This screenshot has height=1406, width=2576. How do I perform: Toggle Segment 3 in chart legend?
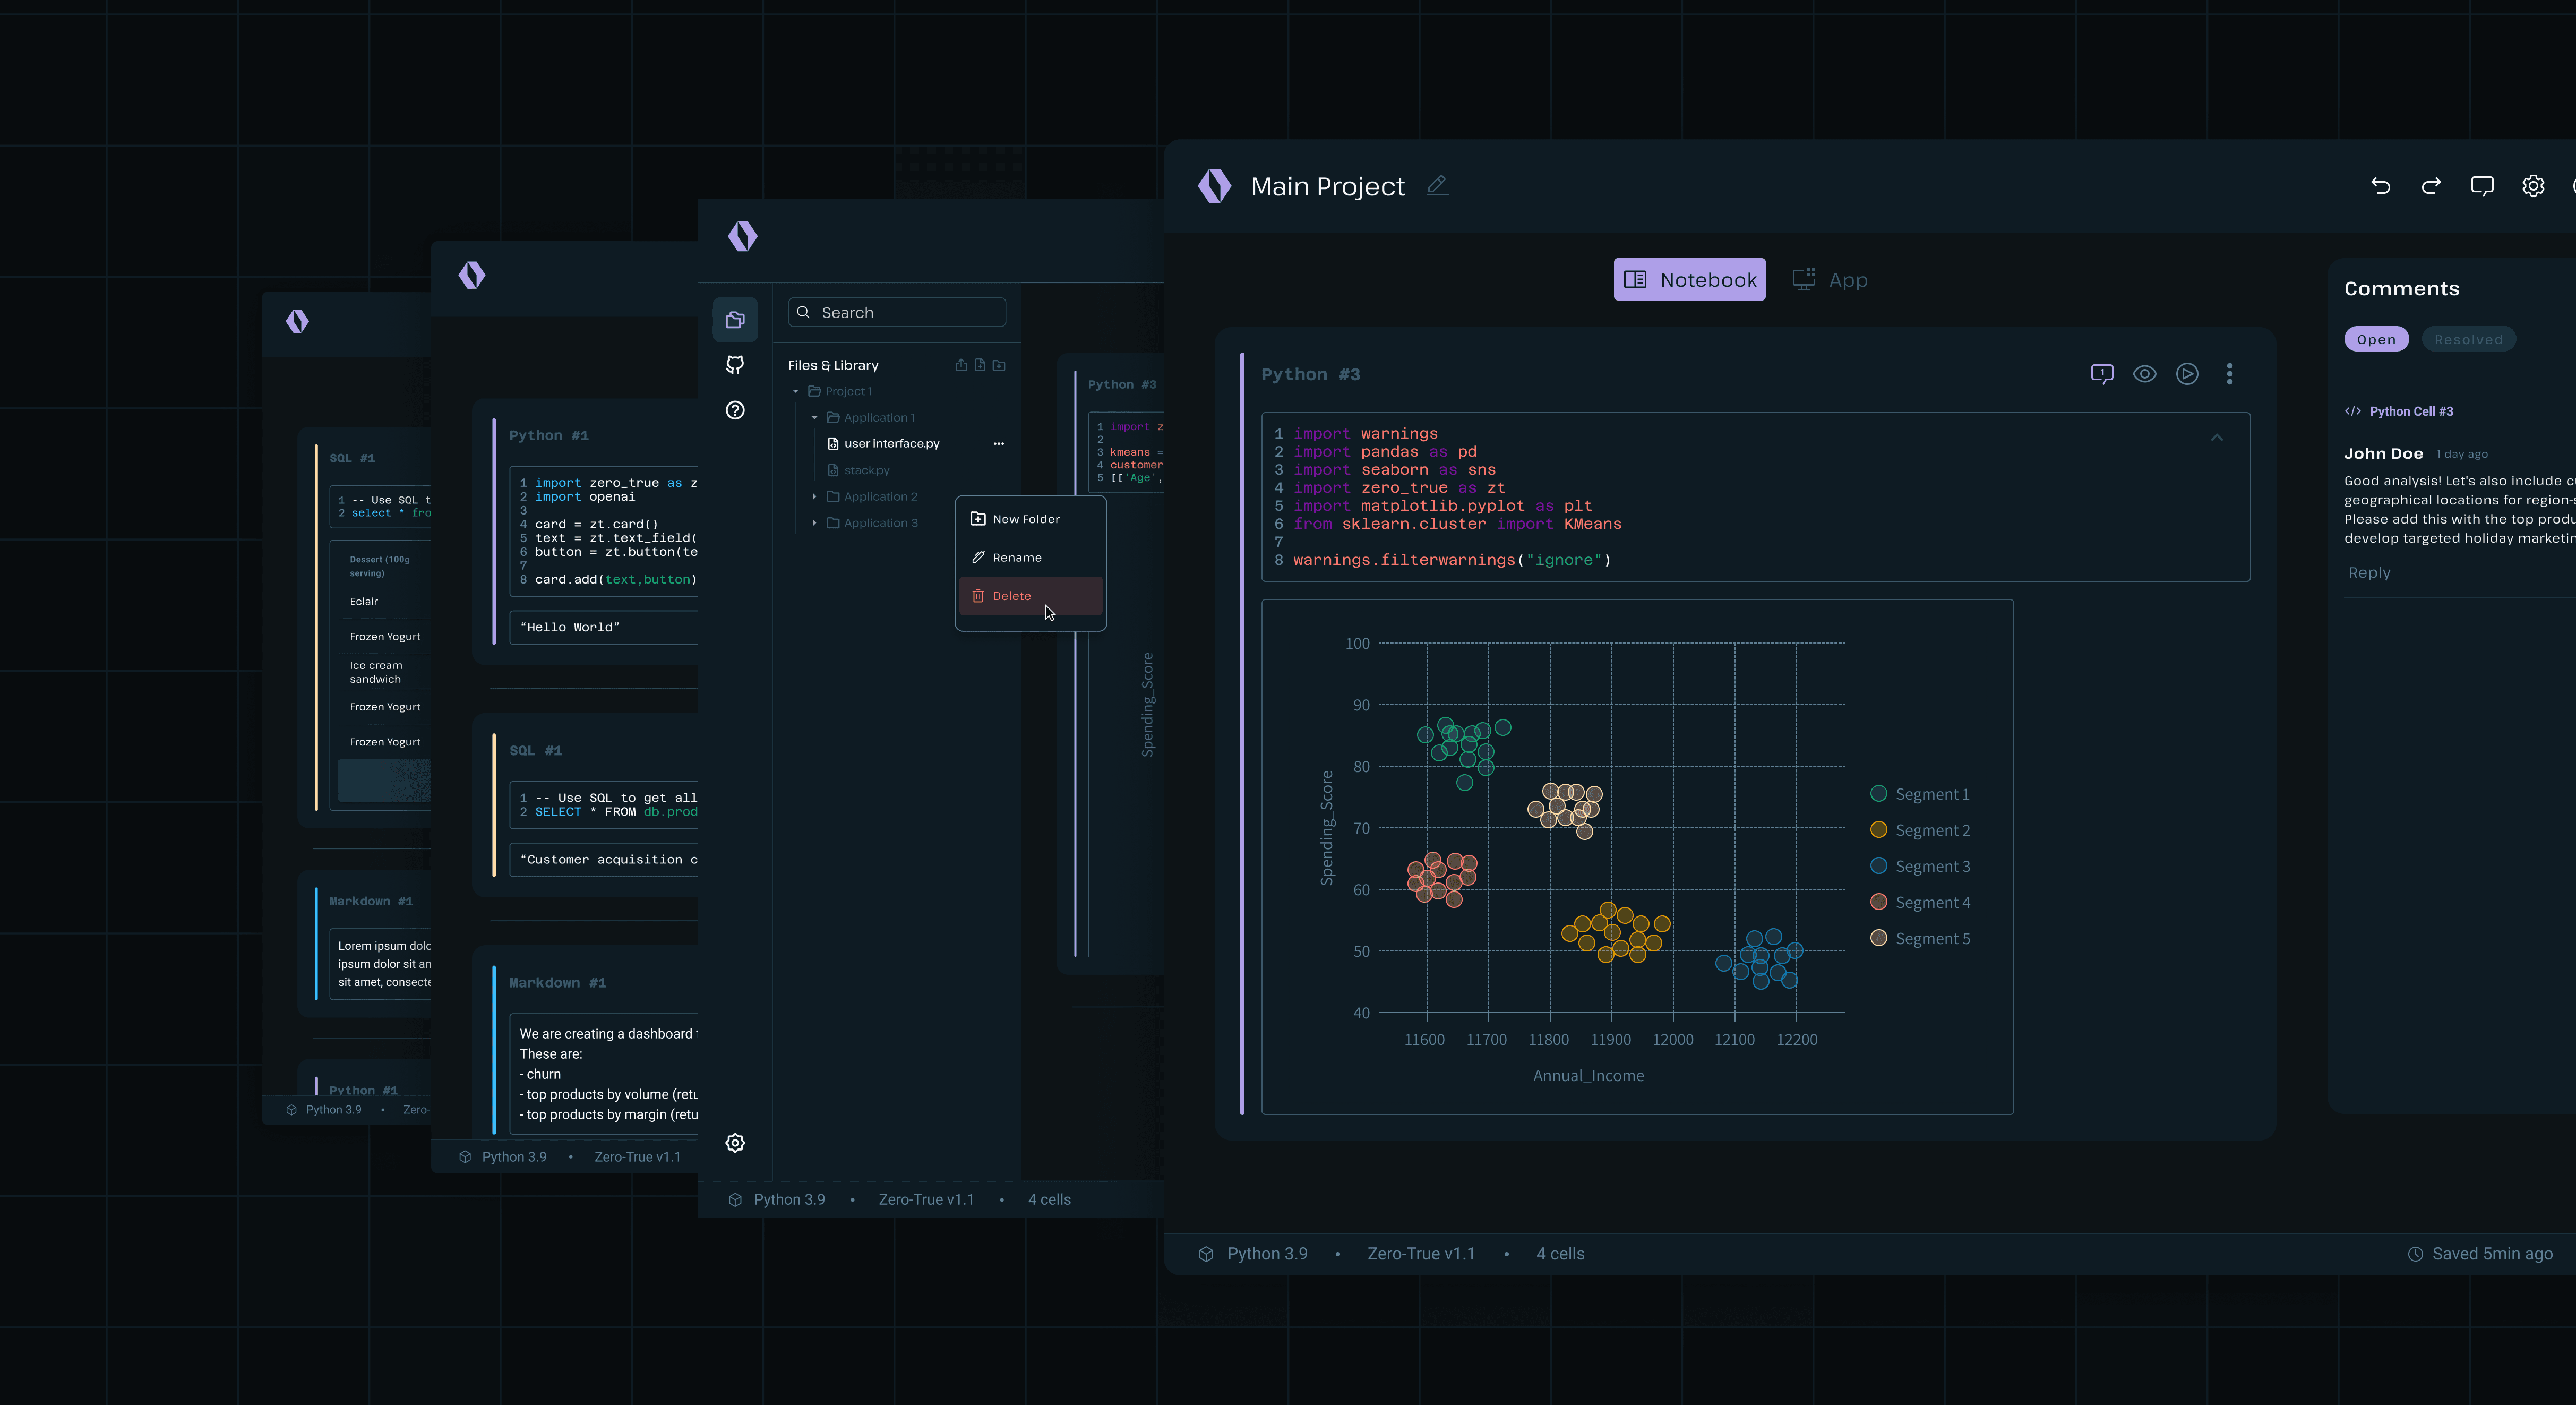pyautogui.click(x=1920, y=866)
